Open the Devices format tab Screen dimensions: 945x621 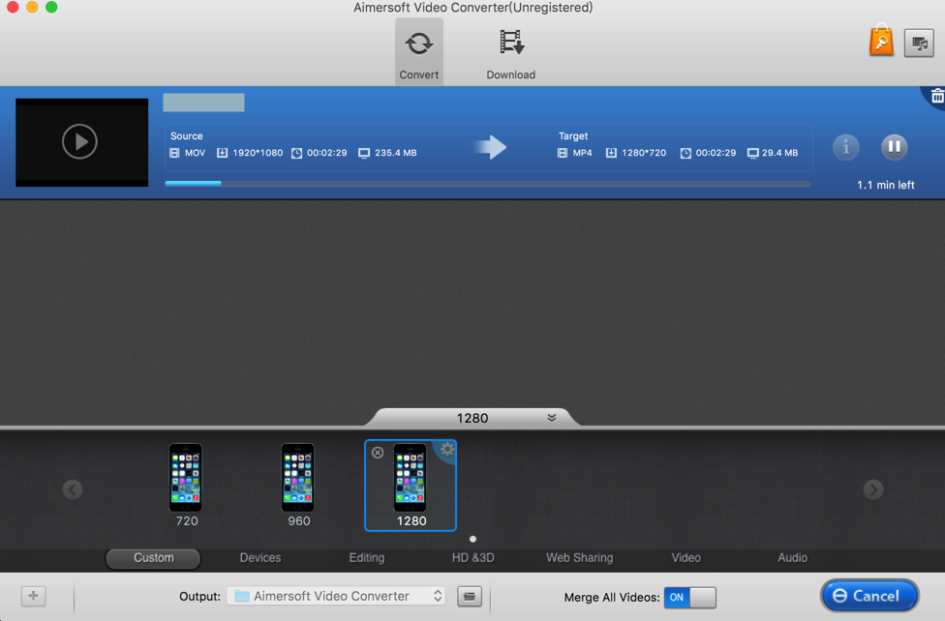pyautogui.click(x=260, y=558)
